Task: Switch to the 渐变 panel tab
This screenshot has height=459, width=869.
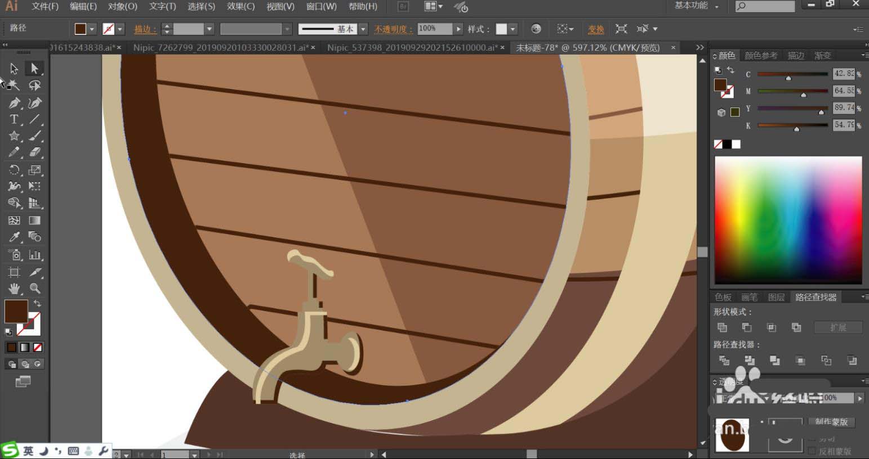Action: pos(822,55)
